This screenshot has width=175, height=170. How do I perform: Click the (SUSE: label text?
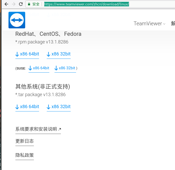[x=21, y=68]
